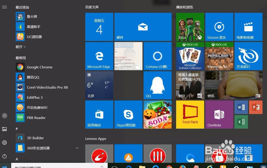Click the 百度文库 group title
This screenshot has height=168, width=267.
click(x=92, y=7)
